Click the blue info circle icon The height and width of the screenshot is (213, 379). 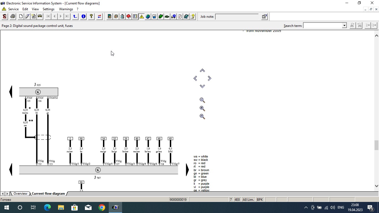[x=83, y=16]
